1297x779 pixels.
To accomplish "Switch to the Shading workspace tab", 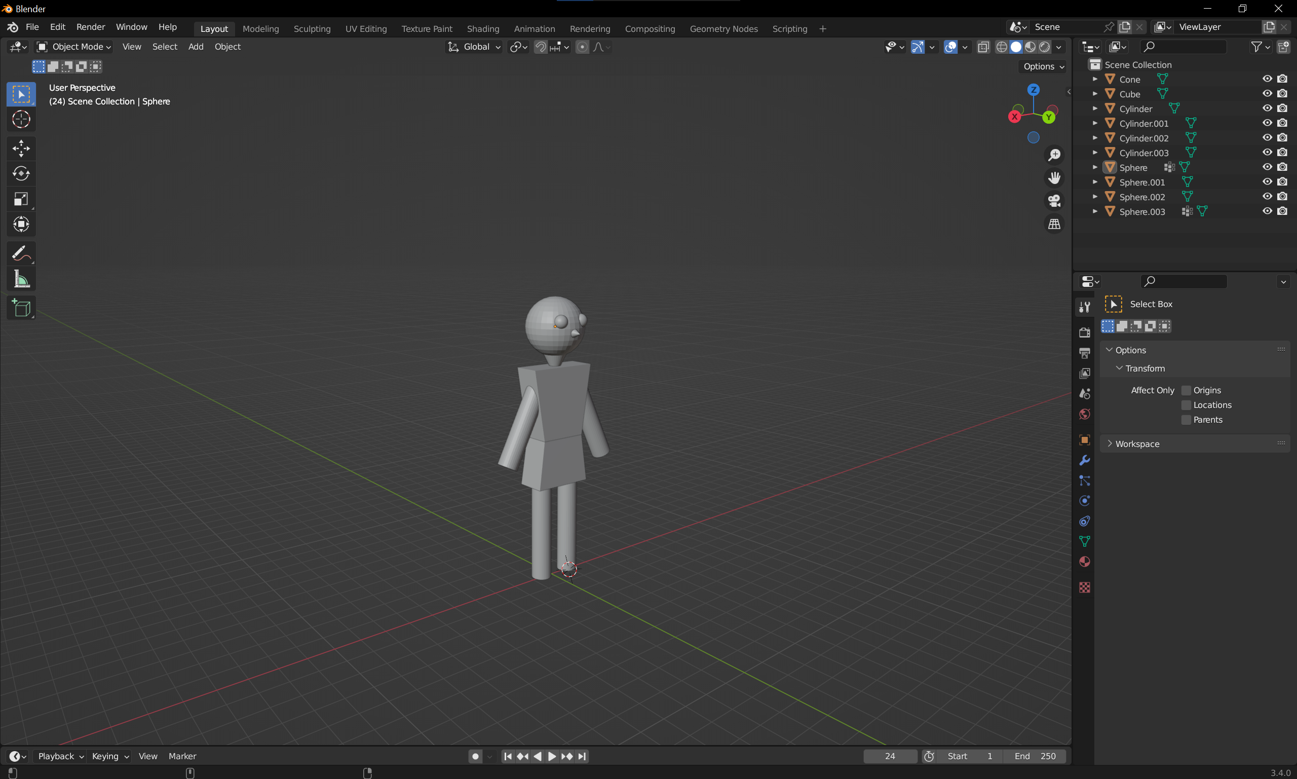I will click(x=483, y=29).
